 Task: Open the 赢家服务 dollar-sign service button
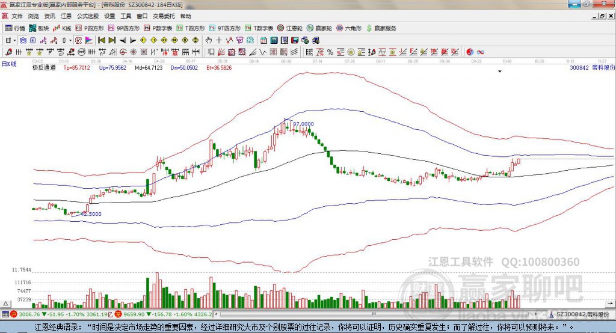[x=381, y=28]
